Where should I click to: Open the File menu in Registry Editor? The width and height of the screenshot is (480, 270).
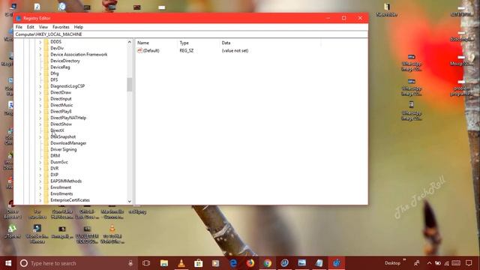click(x=19, y=27)
